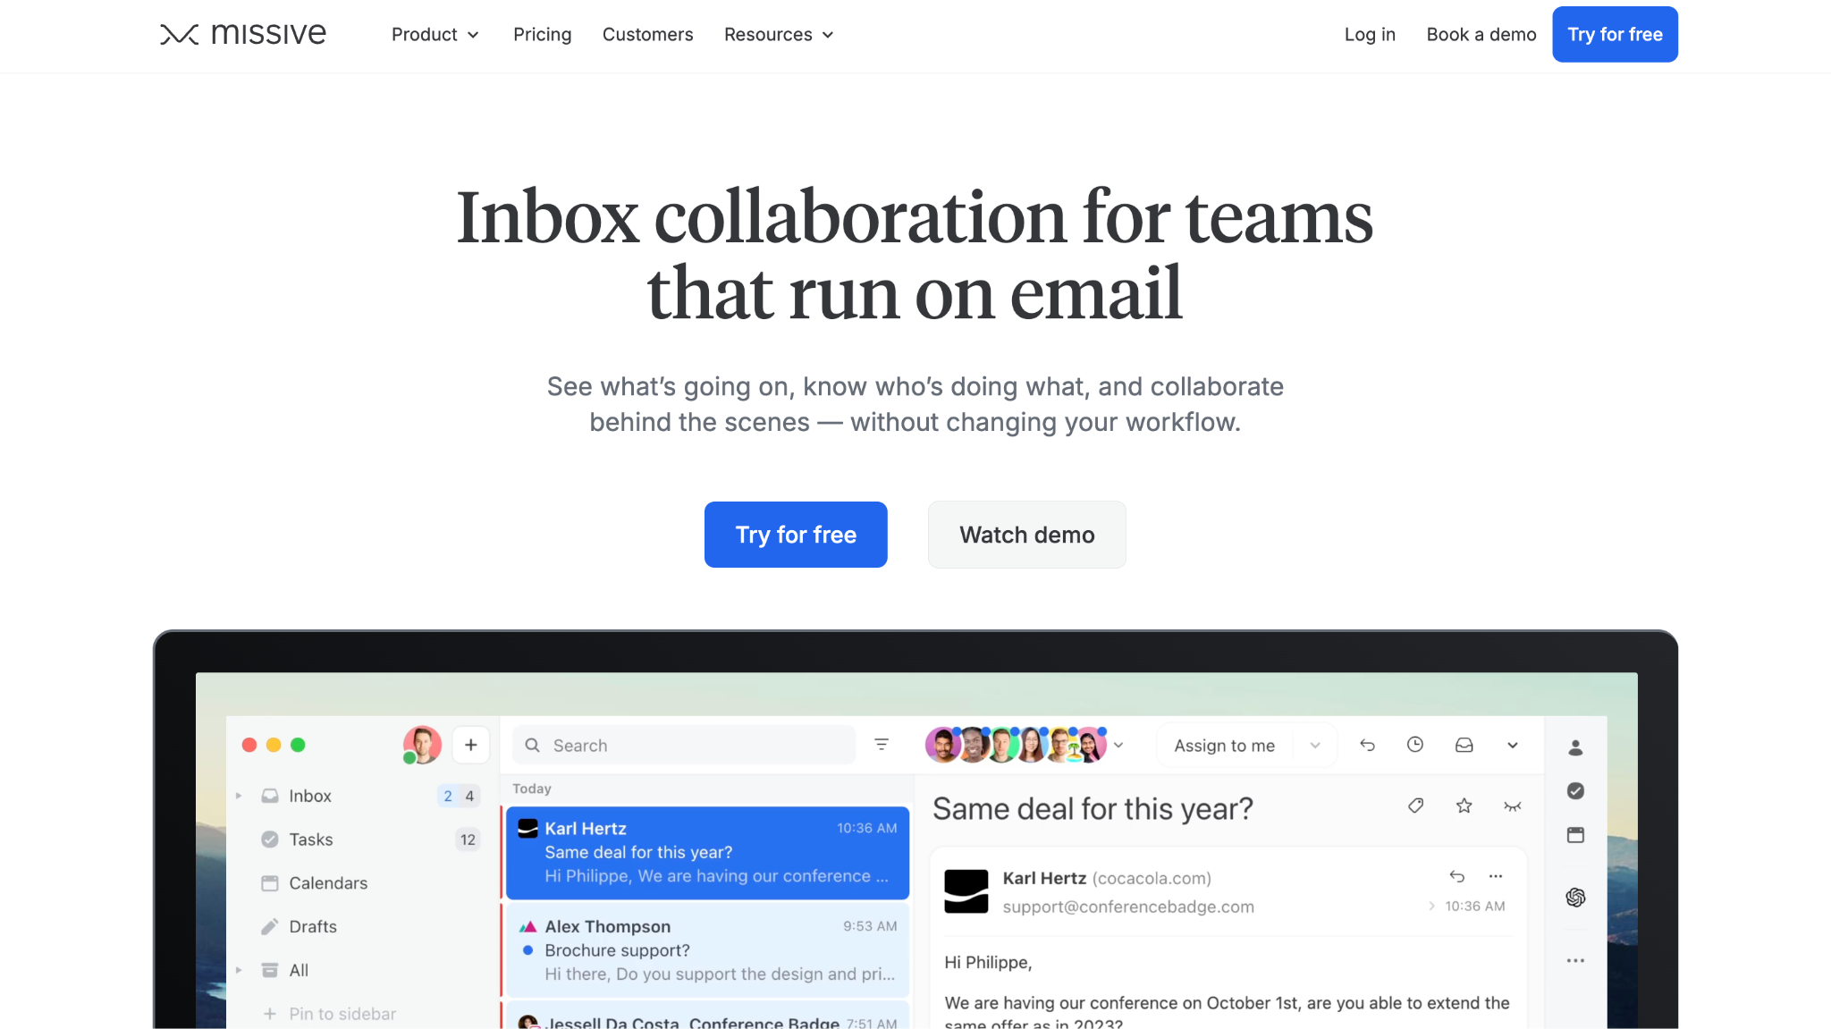Open Karl Hertz conversation
The width and height of the screenshot is (1831, 1029).
click(707, 853)
